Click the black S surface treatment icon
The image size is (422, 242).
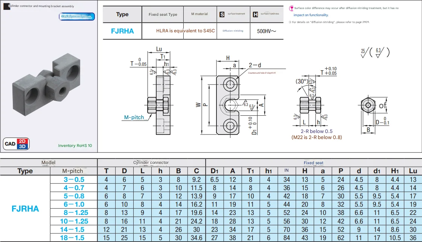click(x=222, y=14)
